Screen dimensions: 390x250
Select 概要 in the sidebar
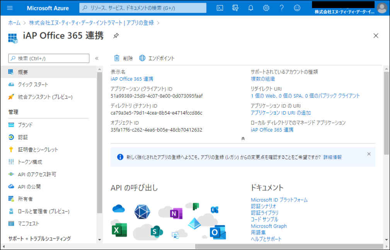pos(48,72)
